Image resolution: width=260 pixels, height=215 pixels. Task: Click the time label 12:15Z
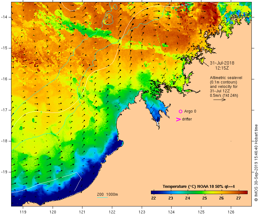point(222,68)
